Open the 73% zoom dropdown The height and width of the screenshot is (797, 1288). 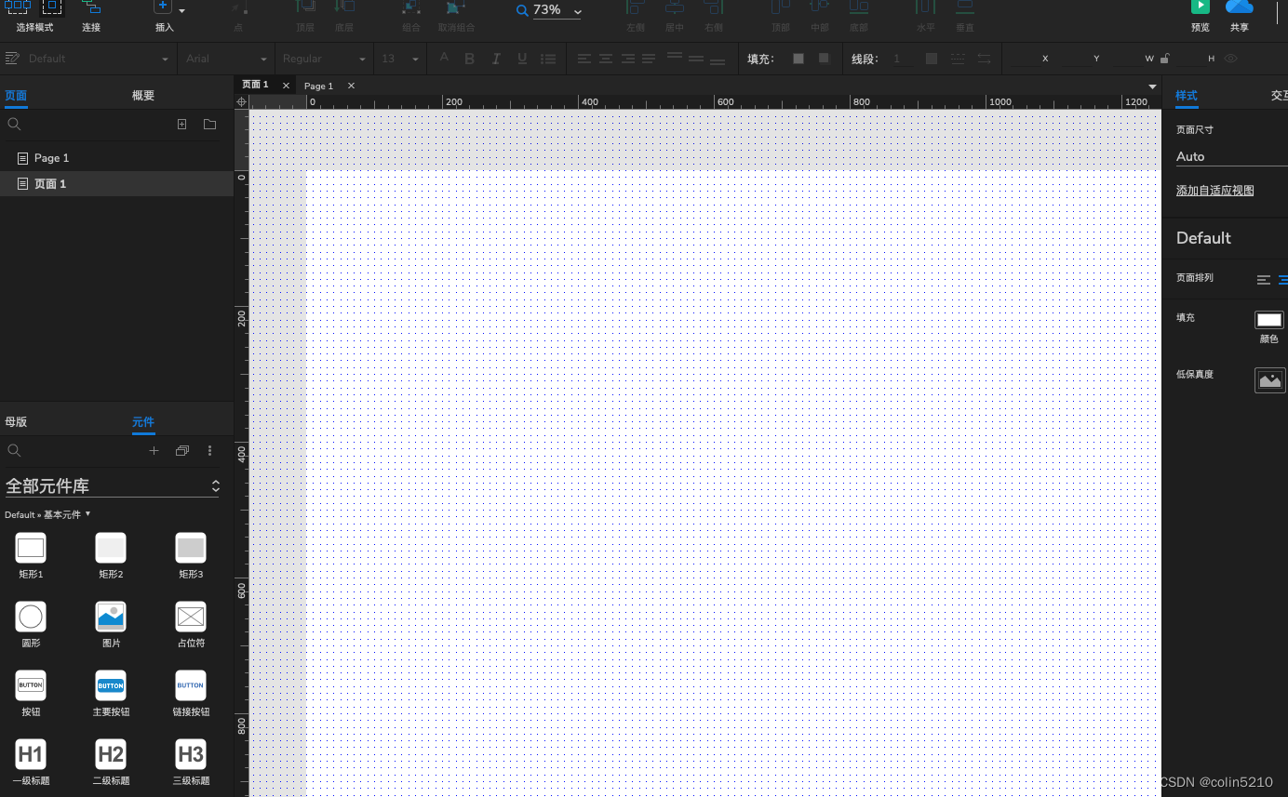click(x=578, y=12)
